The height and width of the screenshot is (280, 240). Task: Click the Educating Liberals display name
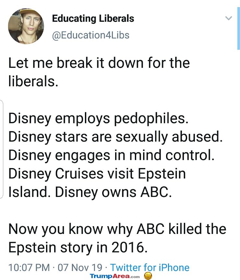point(93,19)
